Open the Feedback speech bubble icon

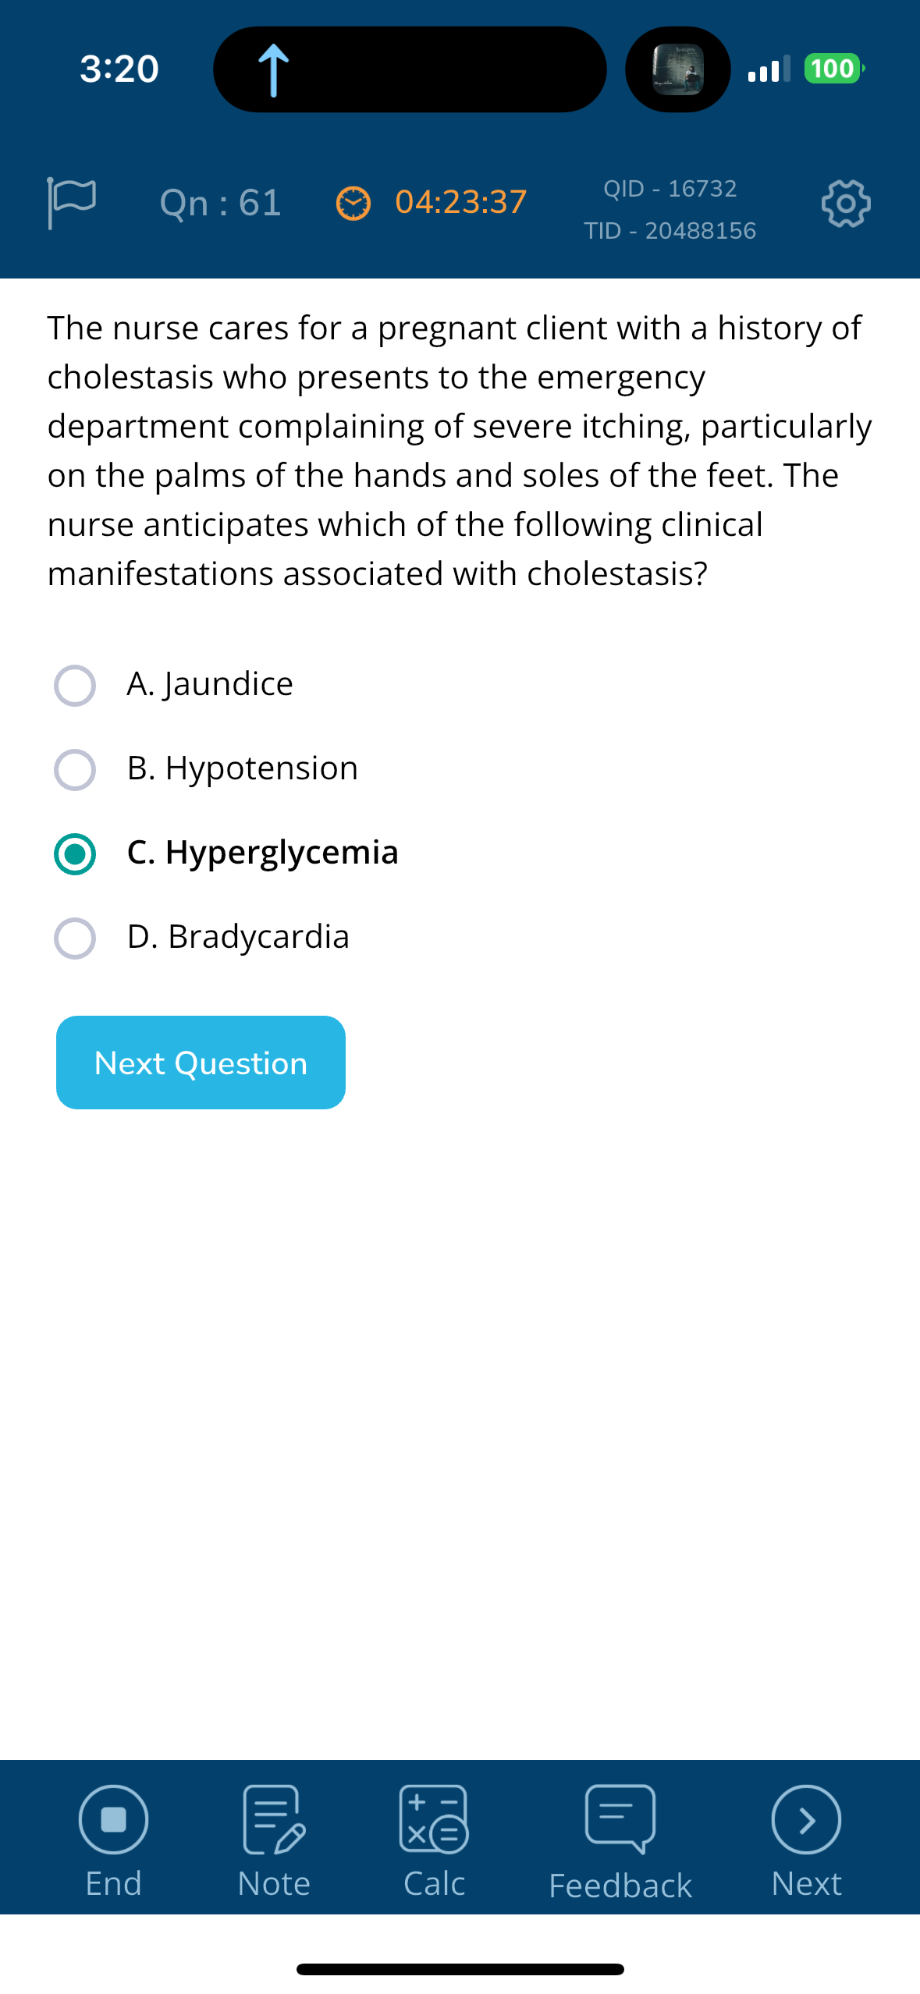pyautogui.click(x=620, y=1819)
